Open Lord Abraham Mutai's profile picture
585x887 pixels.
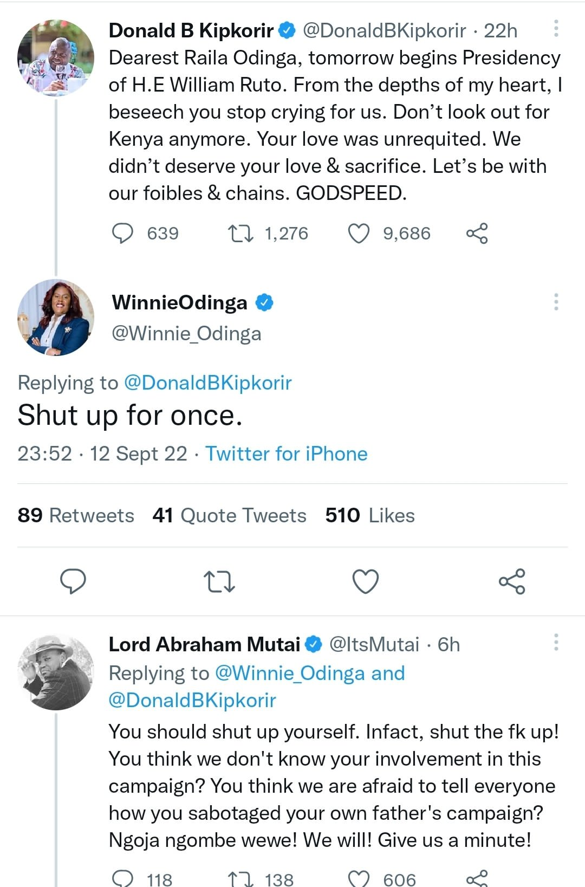[56, 672]
